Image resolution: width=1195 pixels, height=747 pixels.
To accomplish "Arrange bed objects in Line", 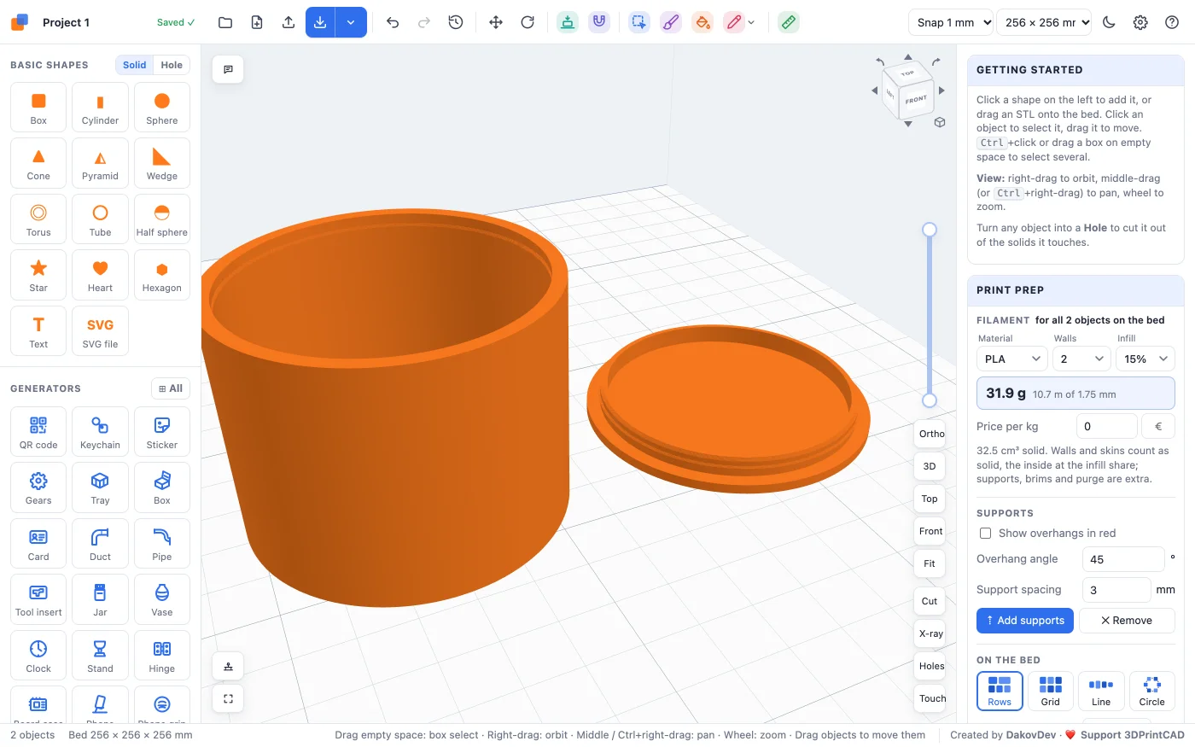I will pos(1101,691).
